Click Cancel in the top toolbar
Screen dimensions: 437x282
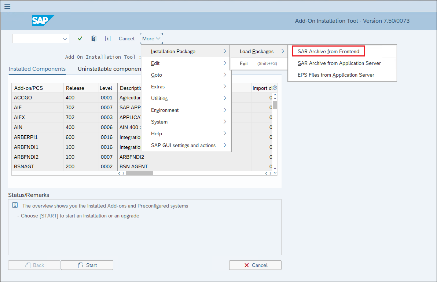point(126,39)
